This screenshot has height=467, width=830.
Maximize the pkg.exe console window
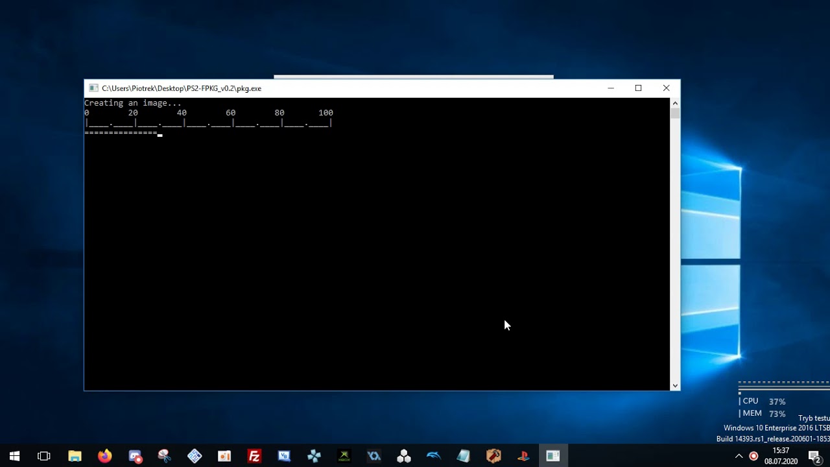638,88
